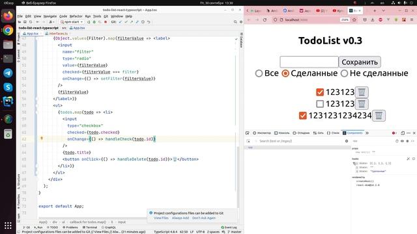The width and height of the screenshot is (417, 234).
Task: Click Don't Ask Again link
Action: [x=204, y=218]
